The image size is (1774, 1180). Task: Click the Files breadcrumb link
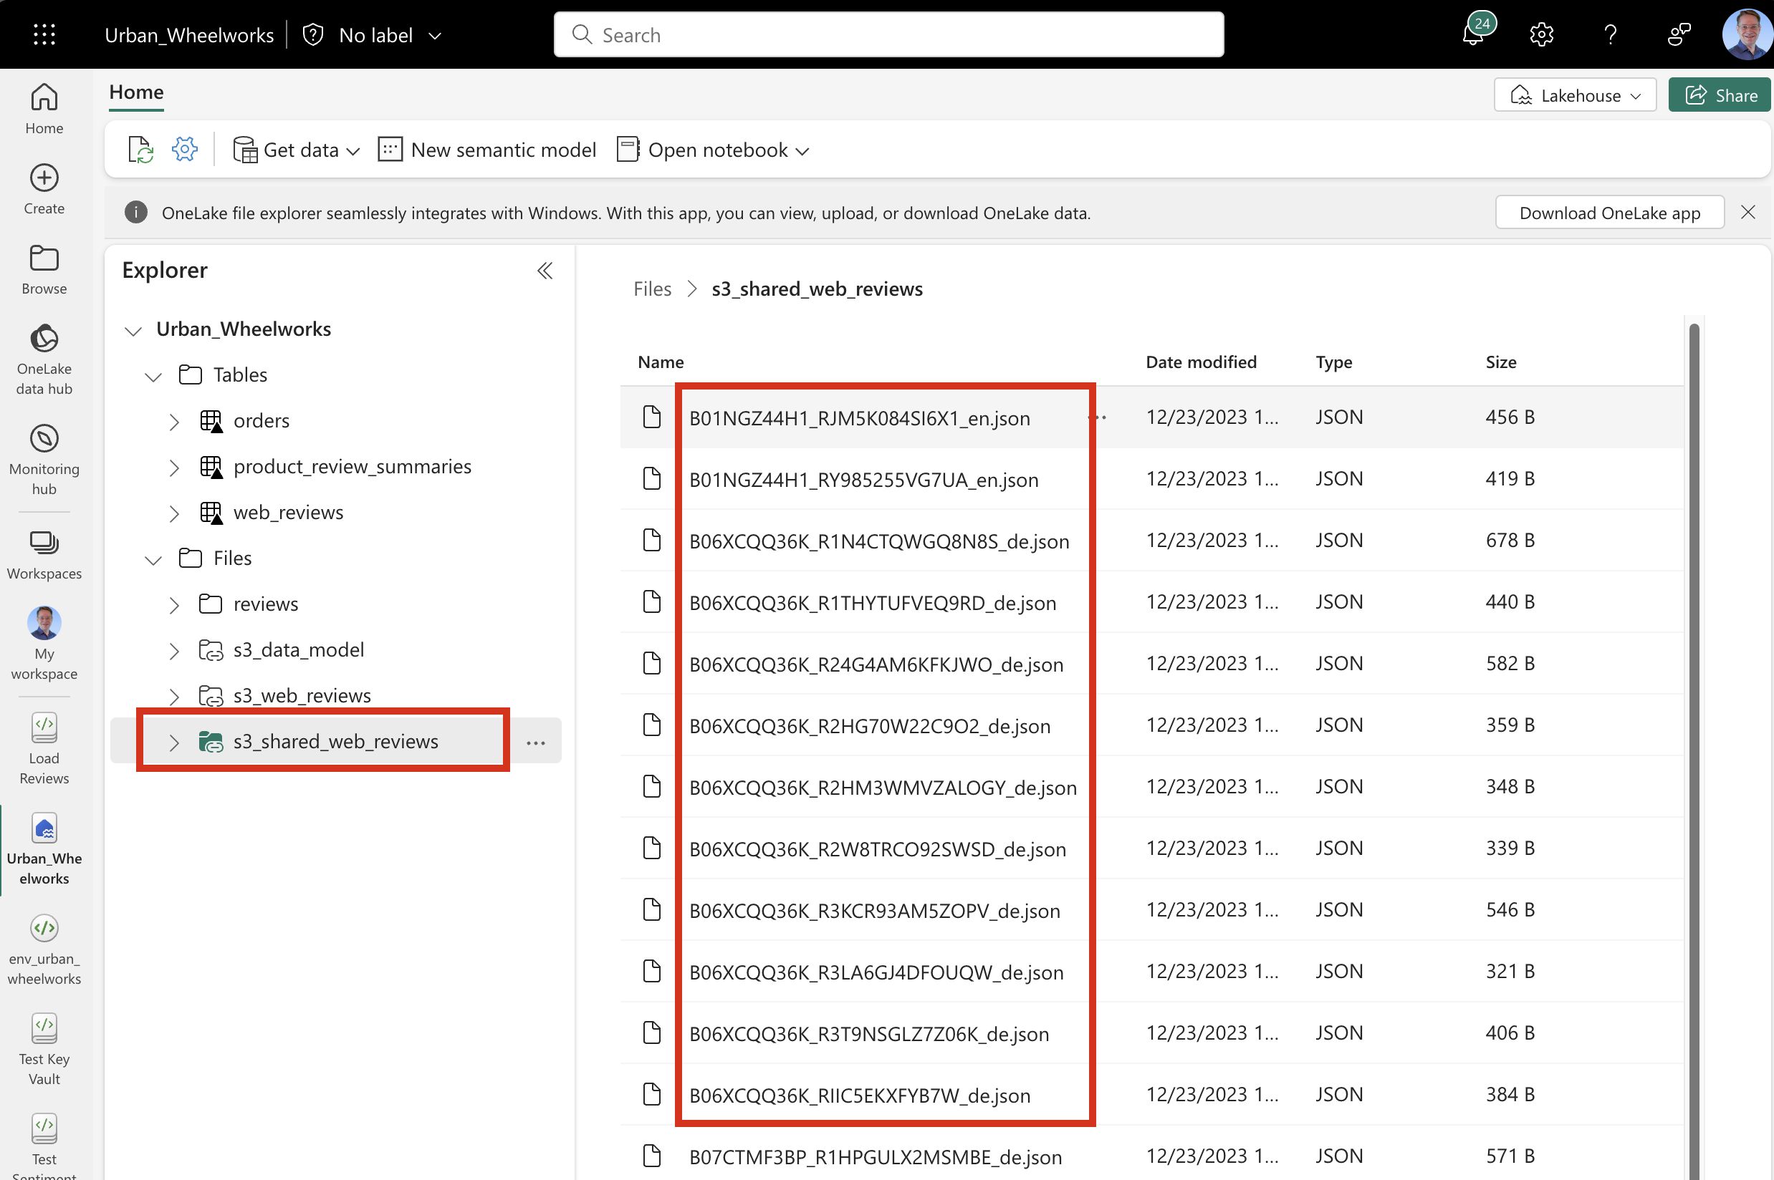(x=652, y=289)
